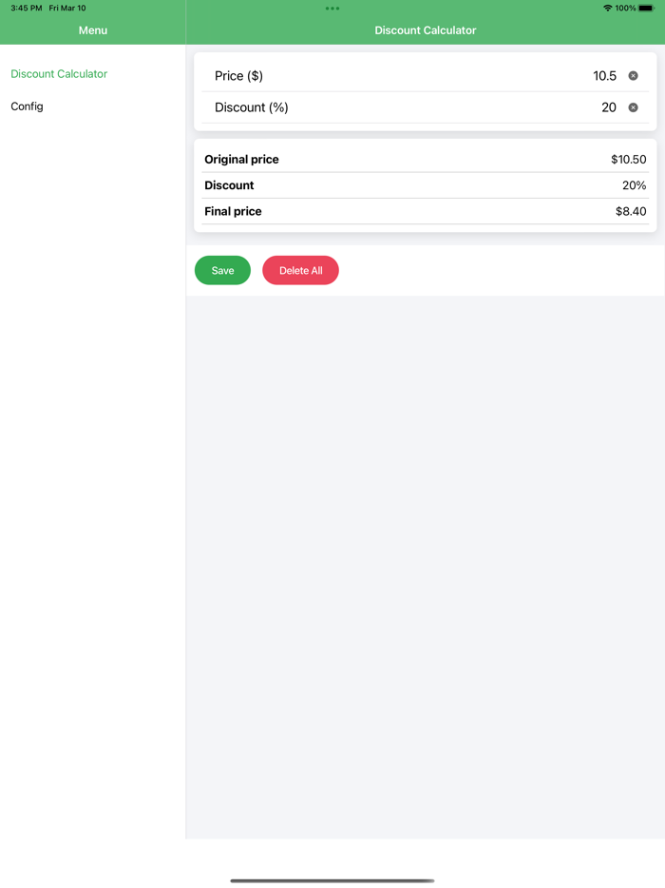Tap the Menu header in the green bar
Image resolution: width=665 pixels, height=888 pixels.
tap(92, 29)
